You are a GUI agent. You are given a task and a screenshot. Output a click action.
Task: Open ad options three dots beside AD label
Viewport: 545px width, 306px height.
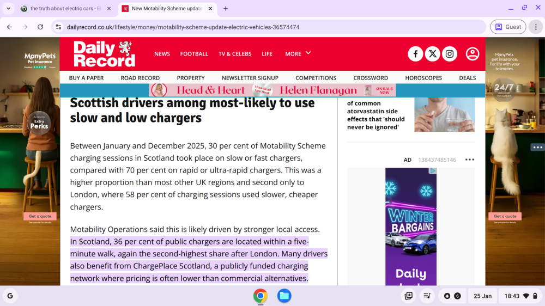click(x=470, y=160)
